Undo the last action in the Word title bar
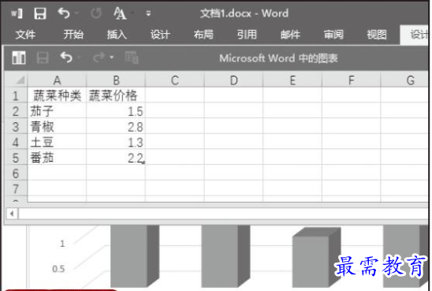The height and width of the screenshot is (291, 432). click(64, 13)
